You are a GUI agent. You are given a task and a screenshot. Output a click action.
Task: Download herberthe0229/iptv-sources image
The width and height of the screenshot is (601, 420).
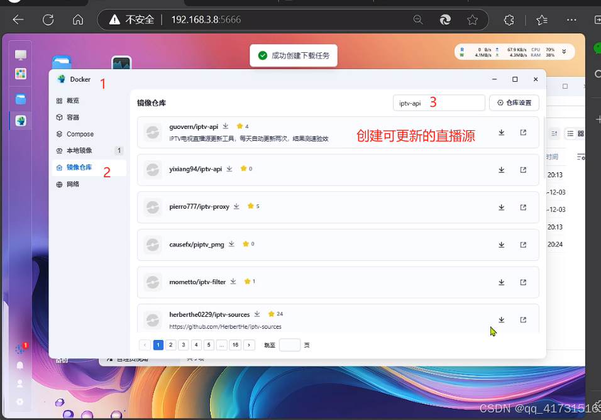[501, 319]
